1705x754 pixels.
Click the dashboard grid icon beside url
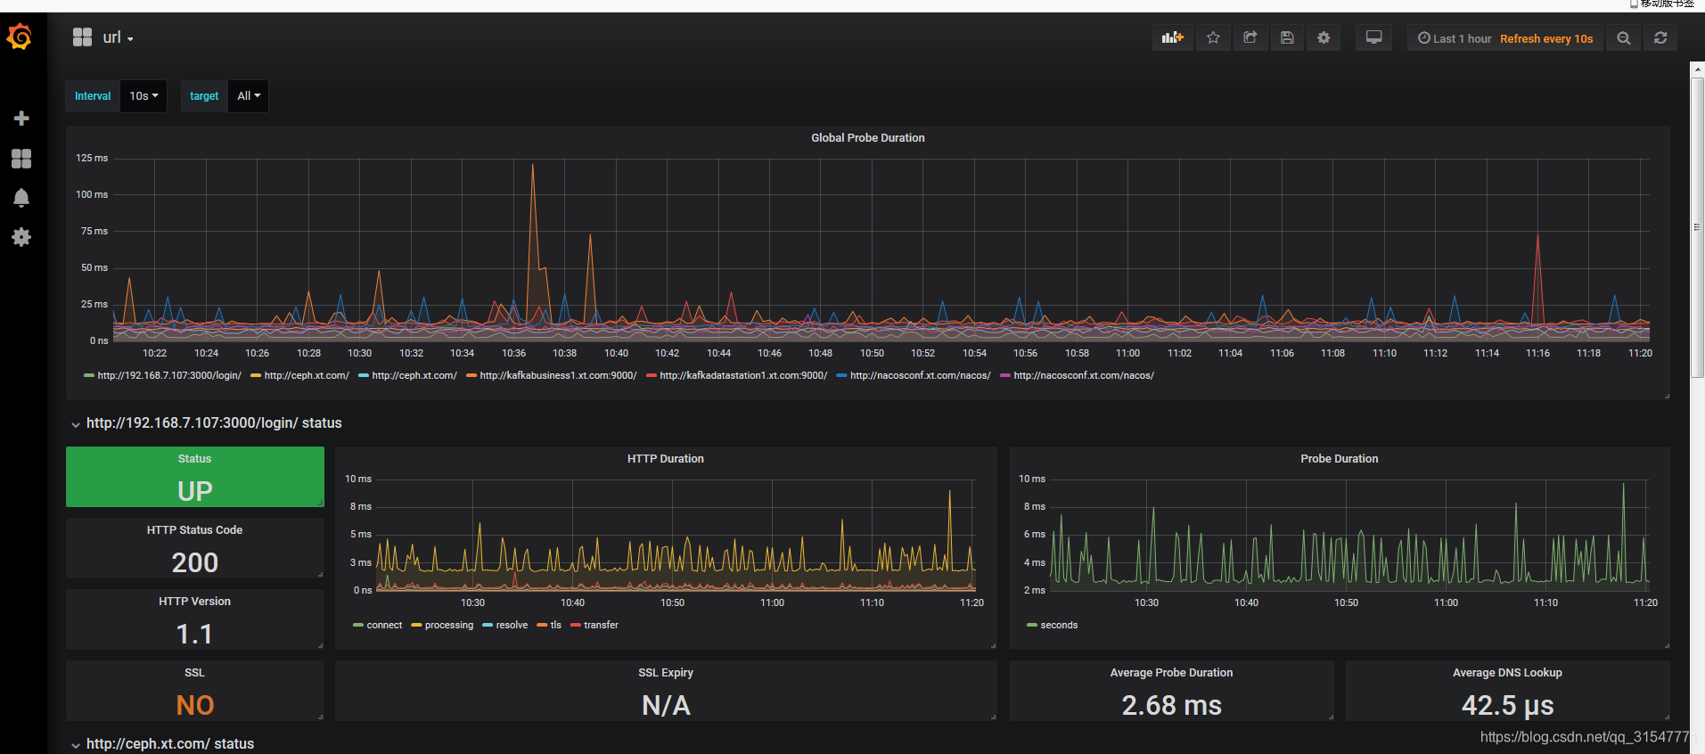tap(82, 37)
